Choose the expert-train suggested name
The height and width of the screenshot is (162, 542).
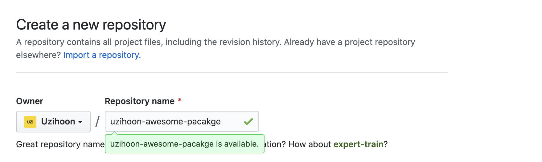[358, 144]
